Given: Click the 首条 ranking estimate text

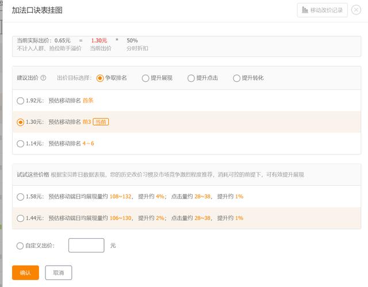Looking at the screenshot, I should pos(88,101).
